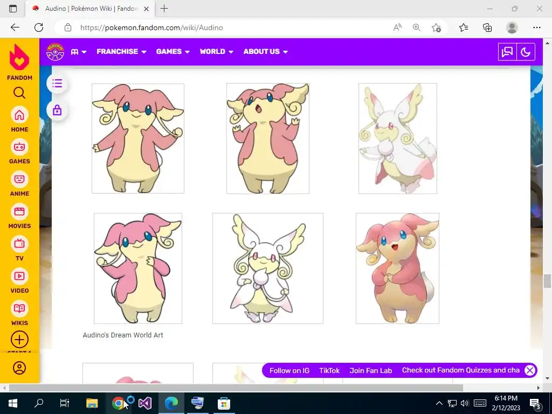
Task: Click the page lock (protected) icon
Action: [57, 111]
